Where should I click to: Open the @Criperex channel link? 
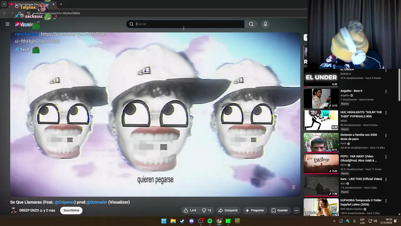[65, 202]
